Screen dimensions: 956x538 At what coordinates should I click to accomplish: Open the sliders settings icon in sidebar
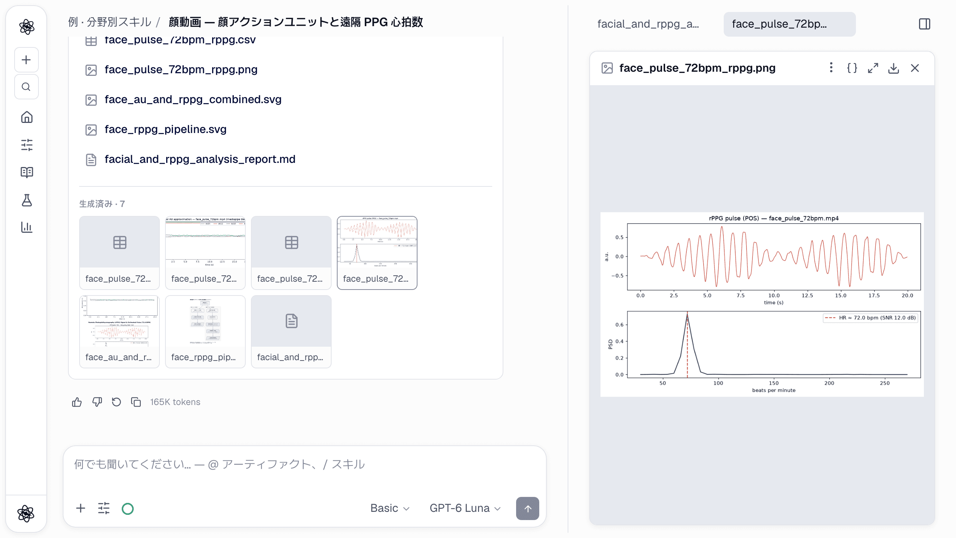coord(27,145)
